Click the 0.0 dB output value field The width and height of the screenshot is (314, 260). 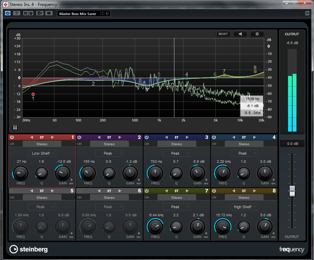[x=292, y=143]
